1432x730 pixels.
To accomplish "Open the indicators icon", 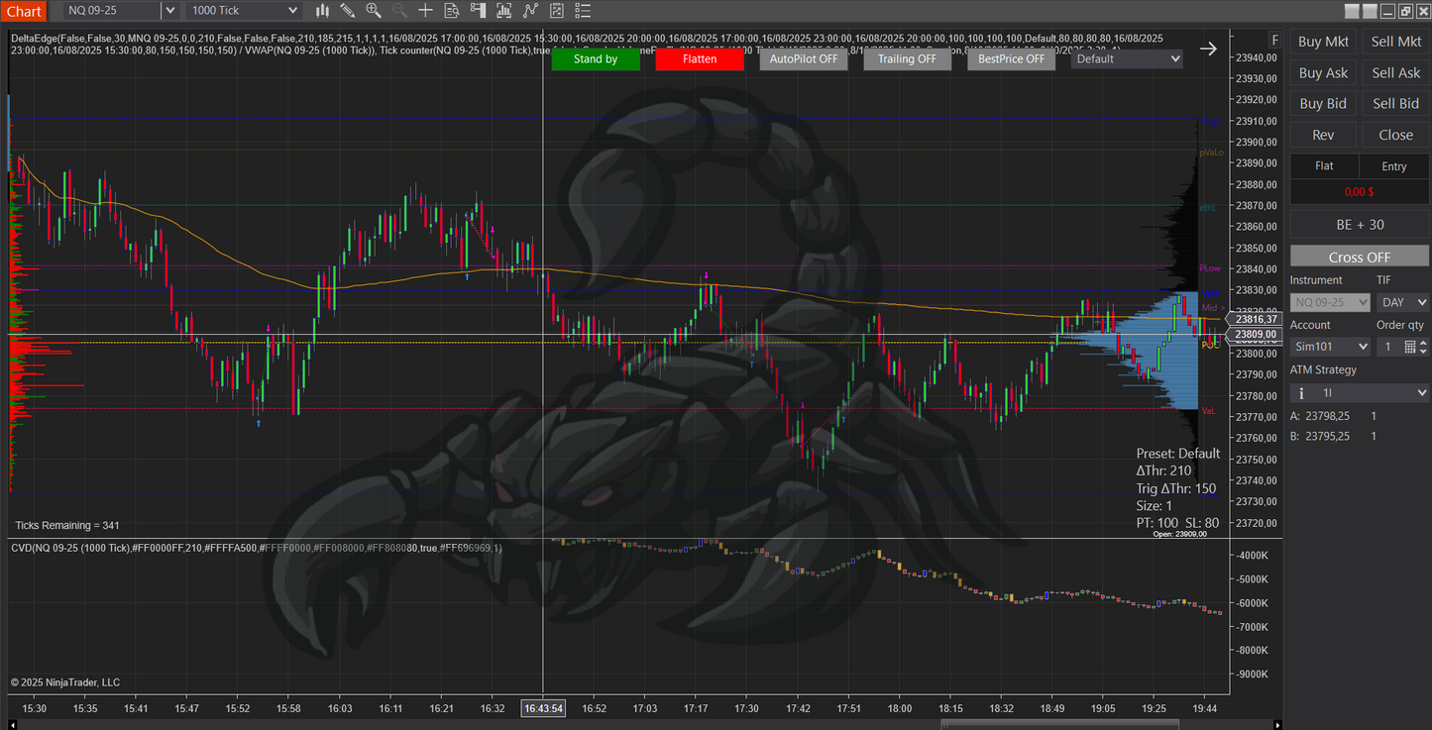I will tap(530, 10).
